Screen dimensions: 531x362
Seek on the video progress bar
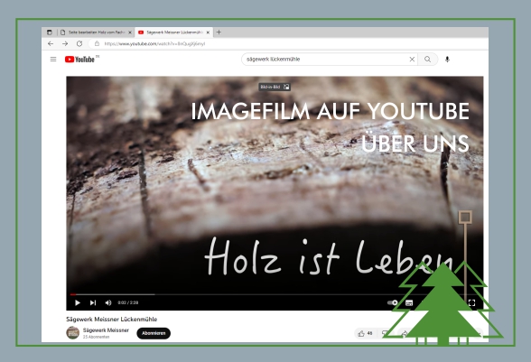click(275, 294)
